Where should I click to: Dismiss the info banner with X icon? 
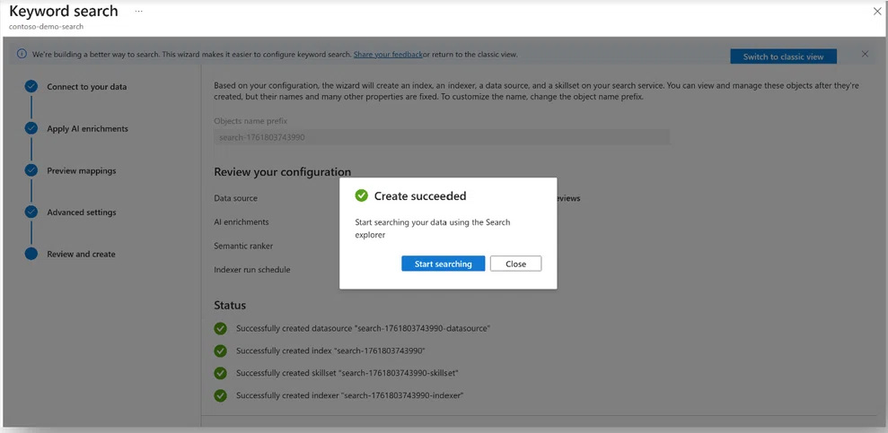click(865, 55)
